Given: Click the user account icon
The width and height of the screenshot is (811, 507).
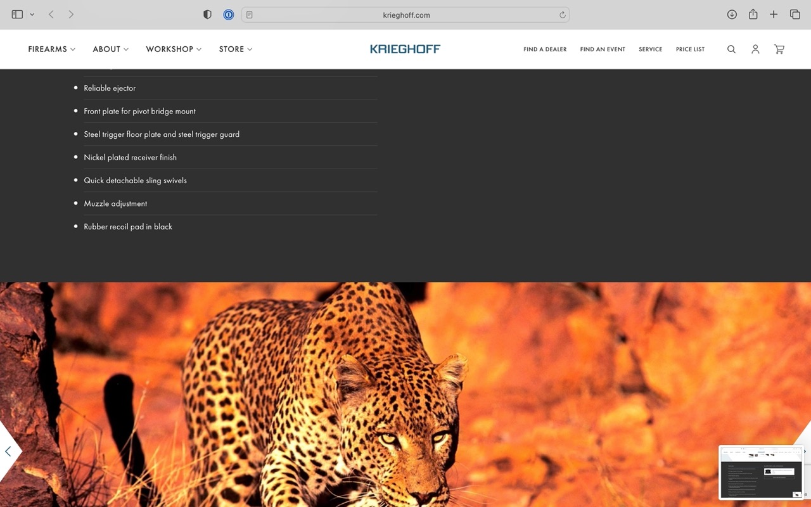Looking at the screenshot, I should tap(755, 49).
